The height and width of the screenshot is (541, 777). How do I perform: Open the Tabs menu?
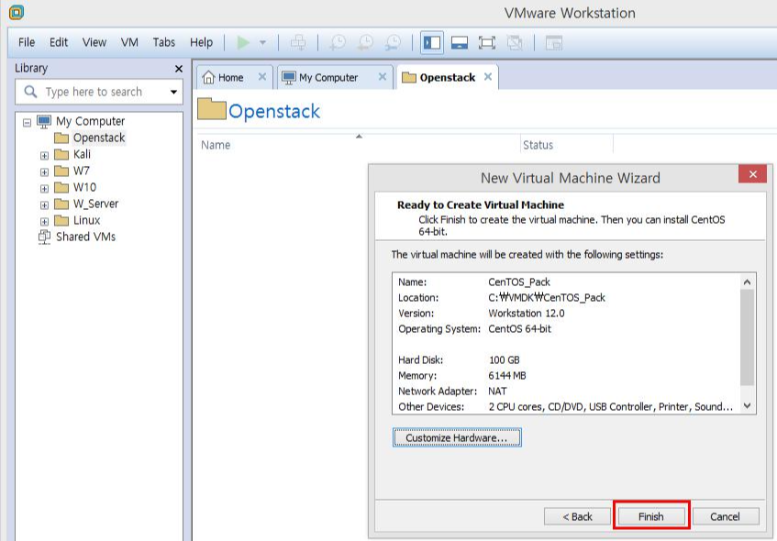[163, 42]
